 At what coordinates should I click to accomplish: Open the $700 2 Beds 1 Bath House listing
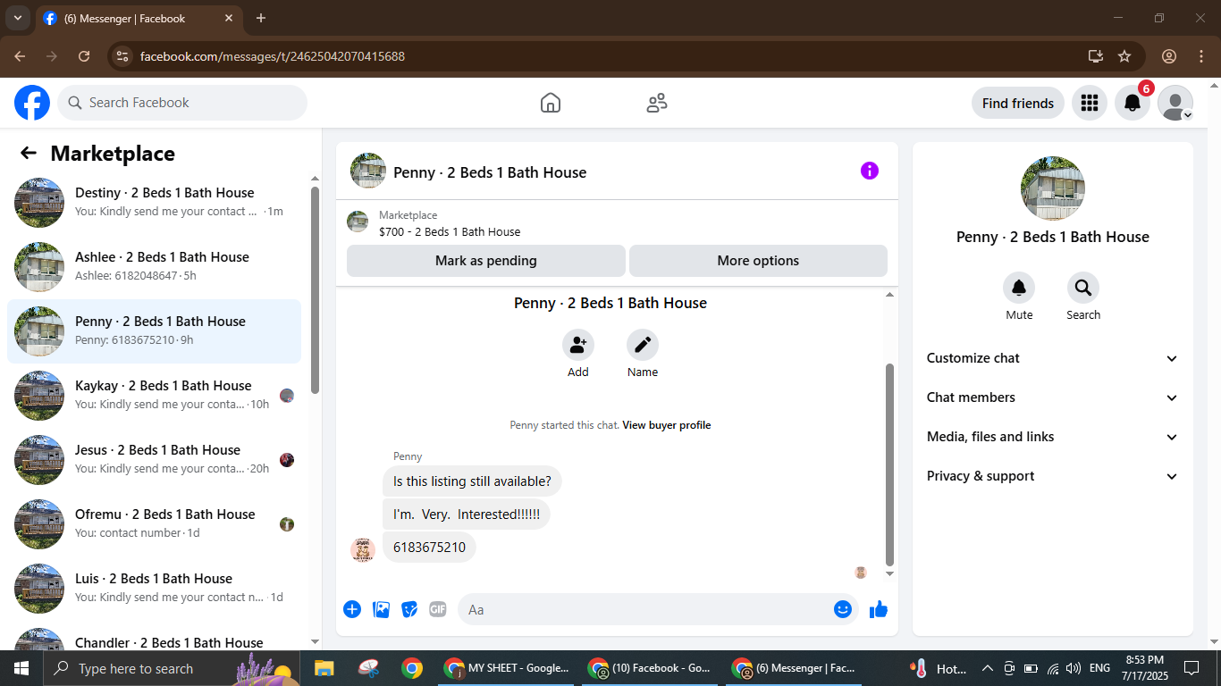(x=450, y=231)
